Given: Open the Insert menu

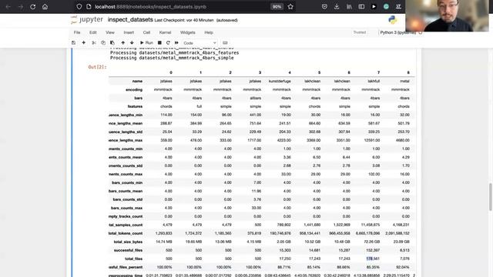Looking at the screenshot, I should pyautogui.click(x=129, y=32).
